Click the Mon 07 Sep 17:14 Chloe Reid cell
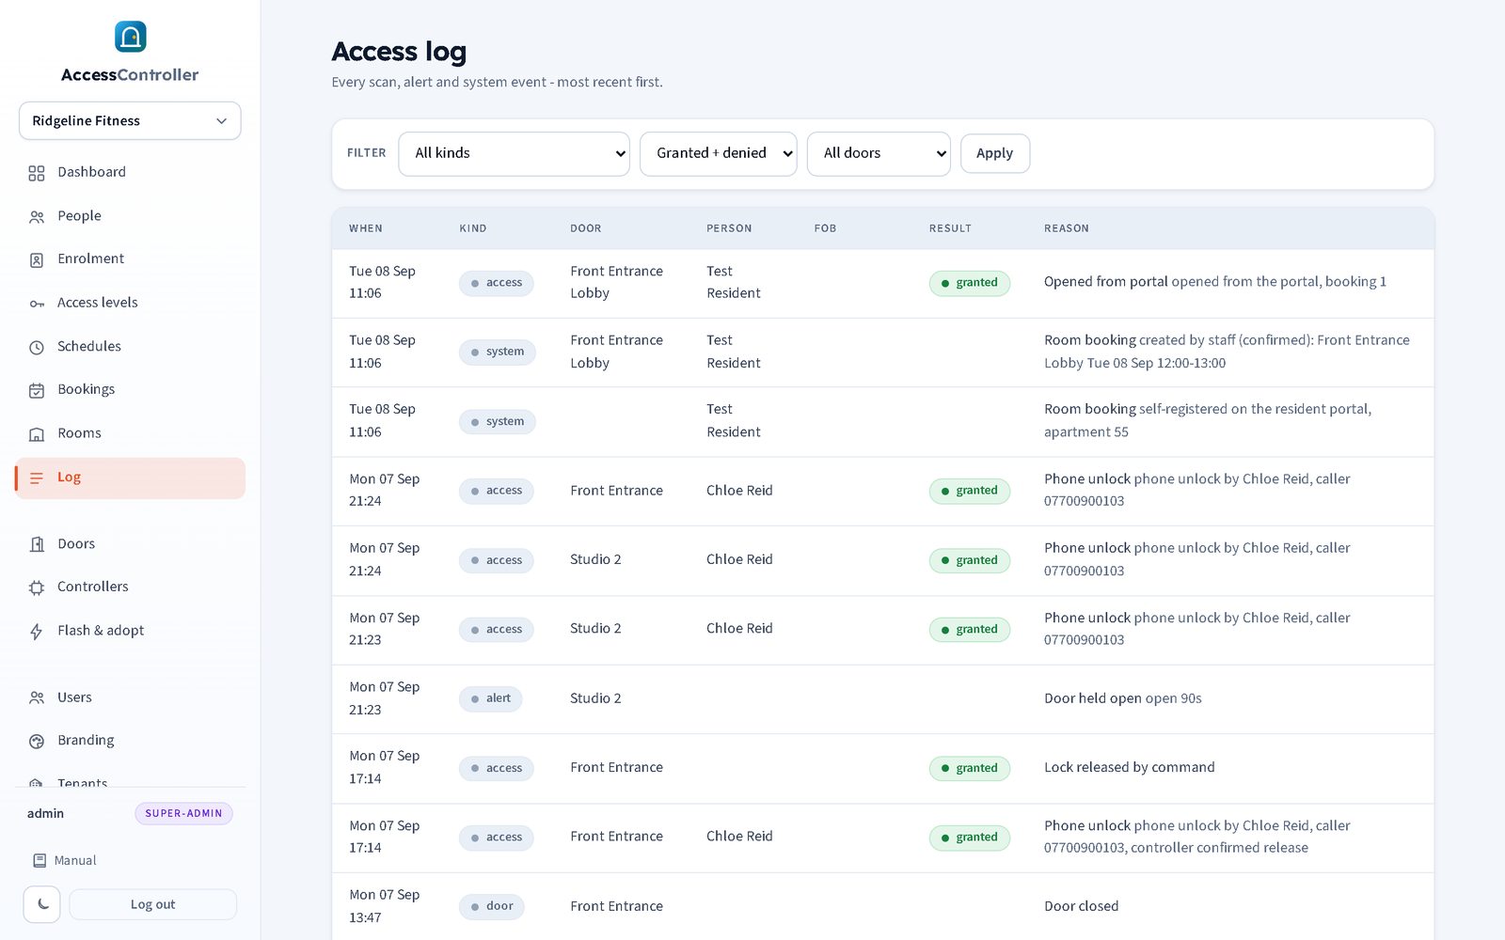Screen dimensions: 1505x940 739,837
